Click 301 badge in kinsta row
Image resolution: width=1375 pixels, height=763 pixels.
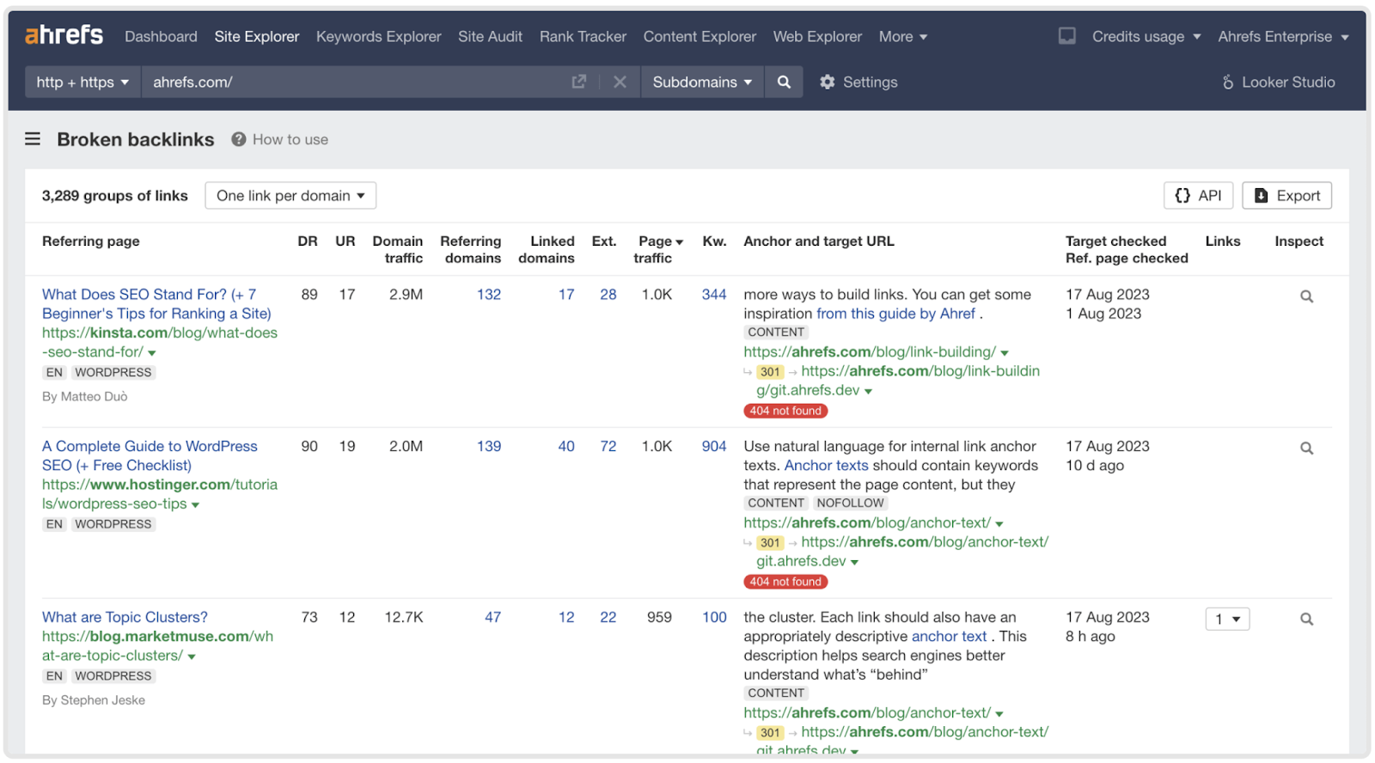click(x=770, y=372)
